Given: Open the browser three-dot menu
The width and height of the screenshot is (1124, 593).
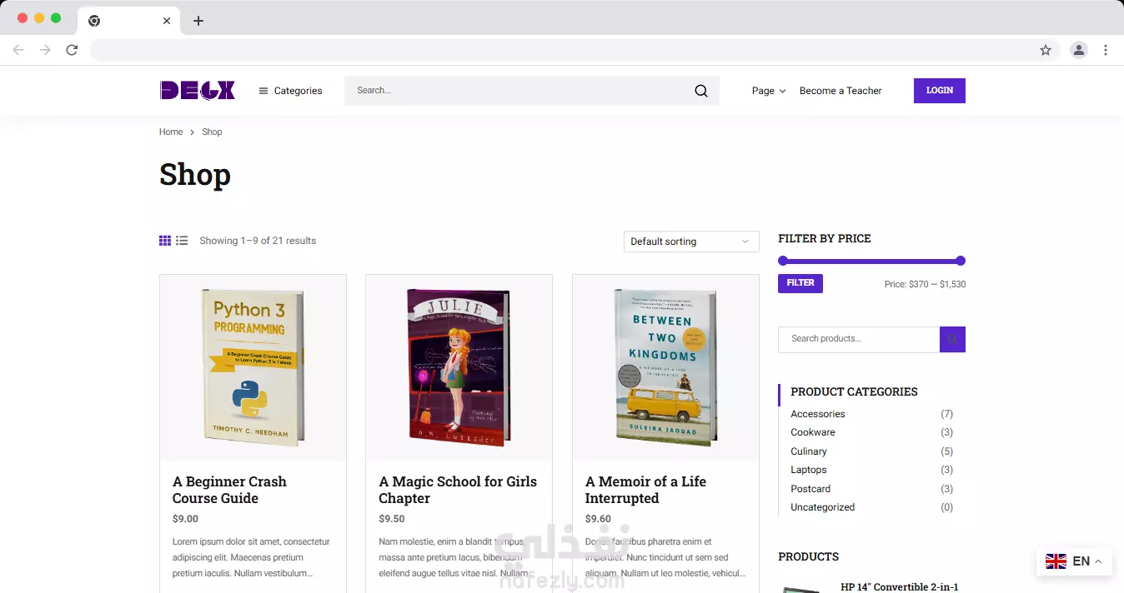Looking at the screenshot, I should 1106,50.
